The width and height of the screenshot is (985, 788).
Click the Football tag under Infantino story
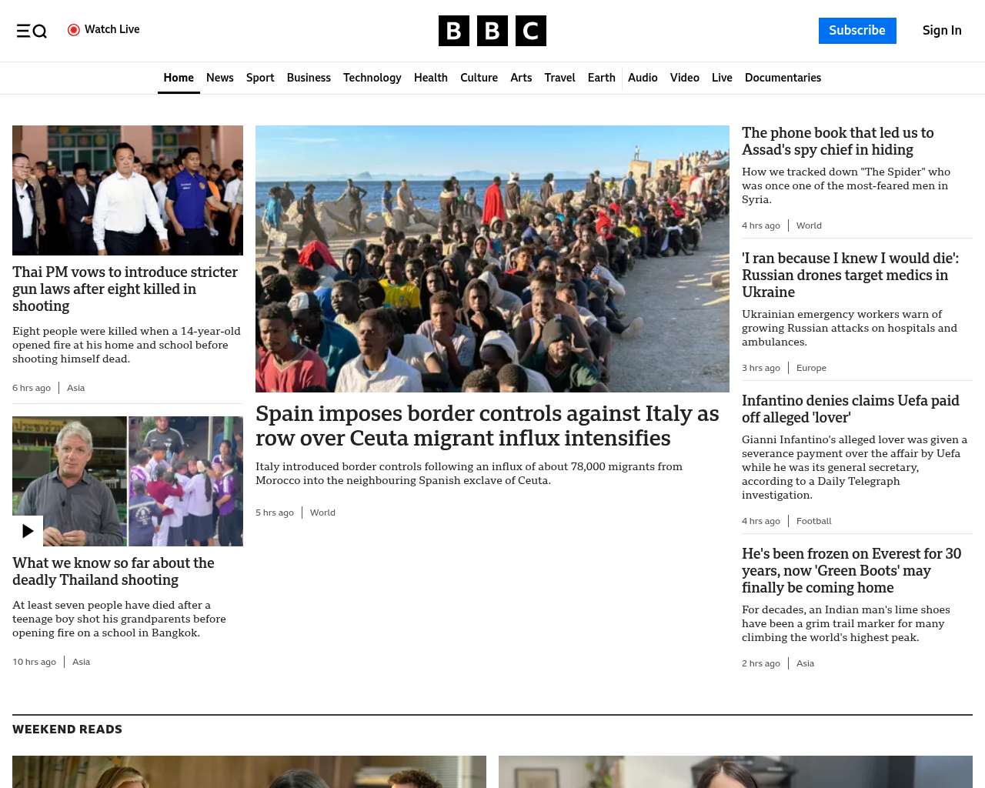[814, 521]
